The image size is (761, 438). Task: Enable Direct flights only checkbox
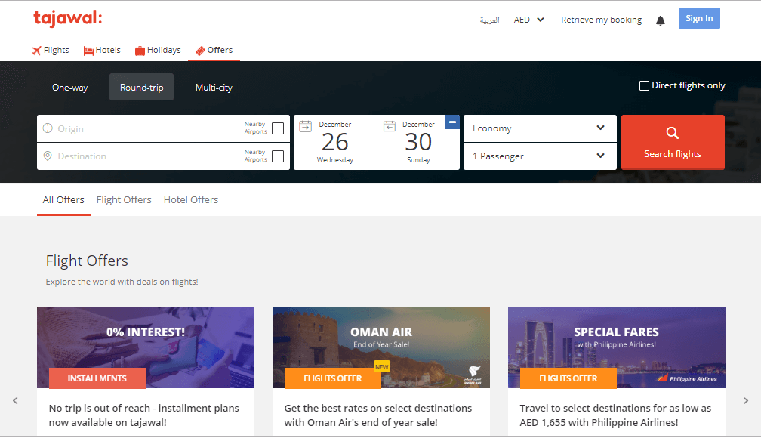point(644,86)
